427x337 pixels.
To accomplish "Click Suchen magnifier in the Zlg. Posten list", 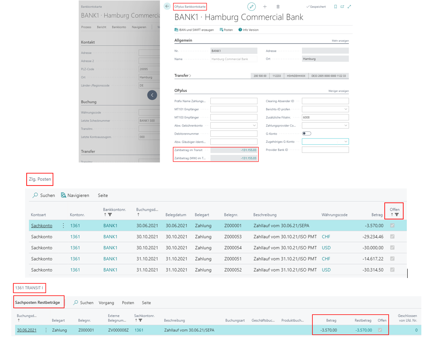I will [44, 195].
